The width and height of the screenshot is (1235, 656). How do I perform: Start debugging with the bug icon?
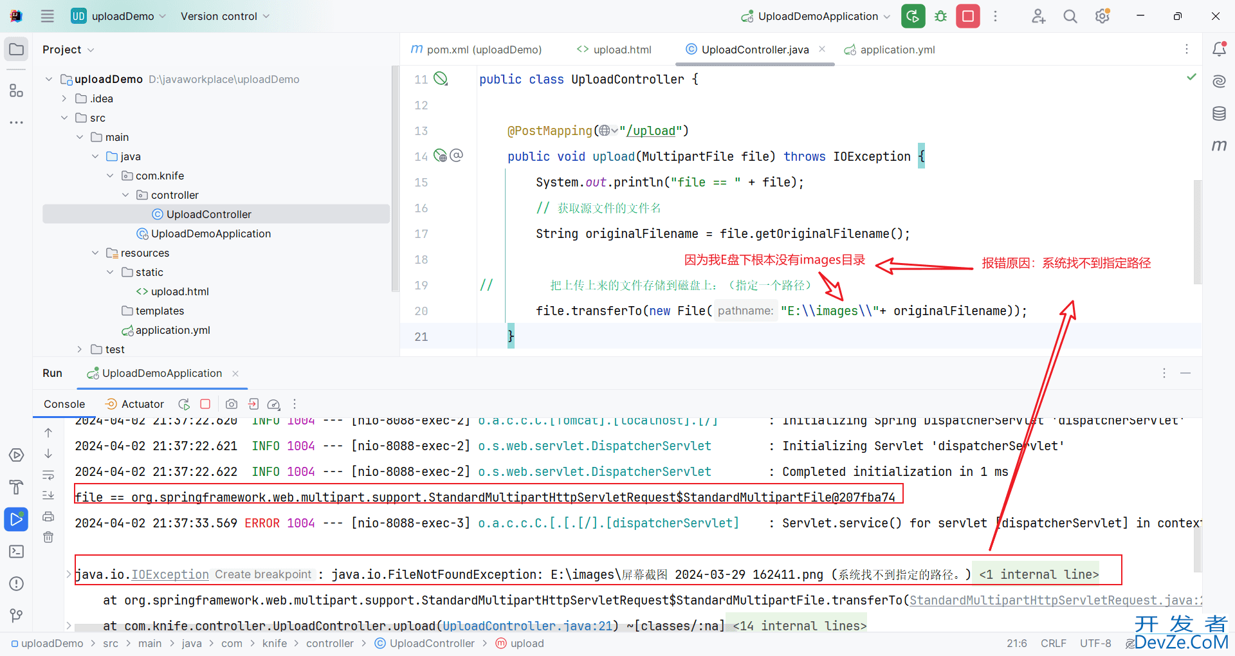pyautogui.click(x=940, y=16)
